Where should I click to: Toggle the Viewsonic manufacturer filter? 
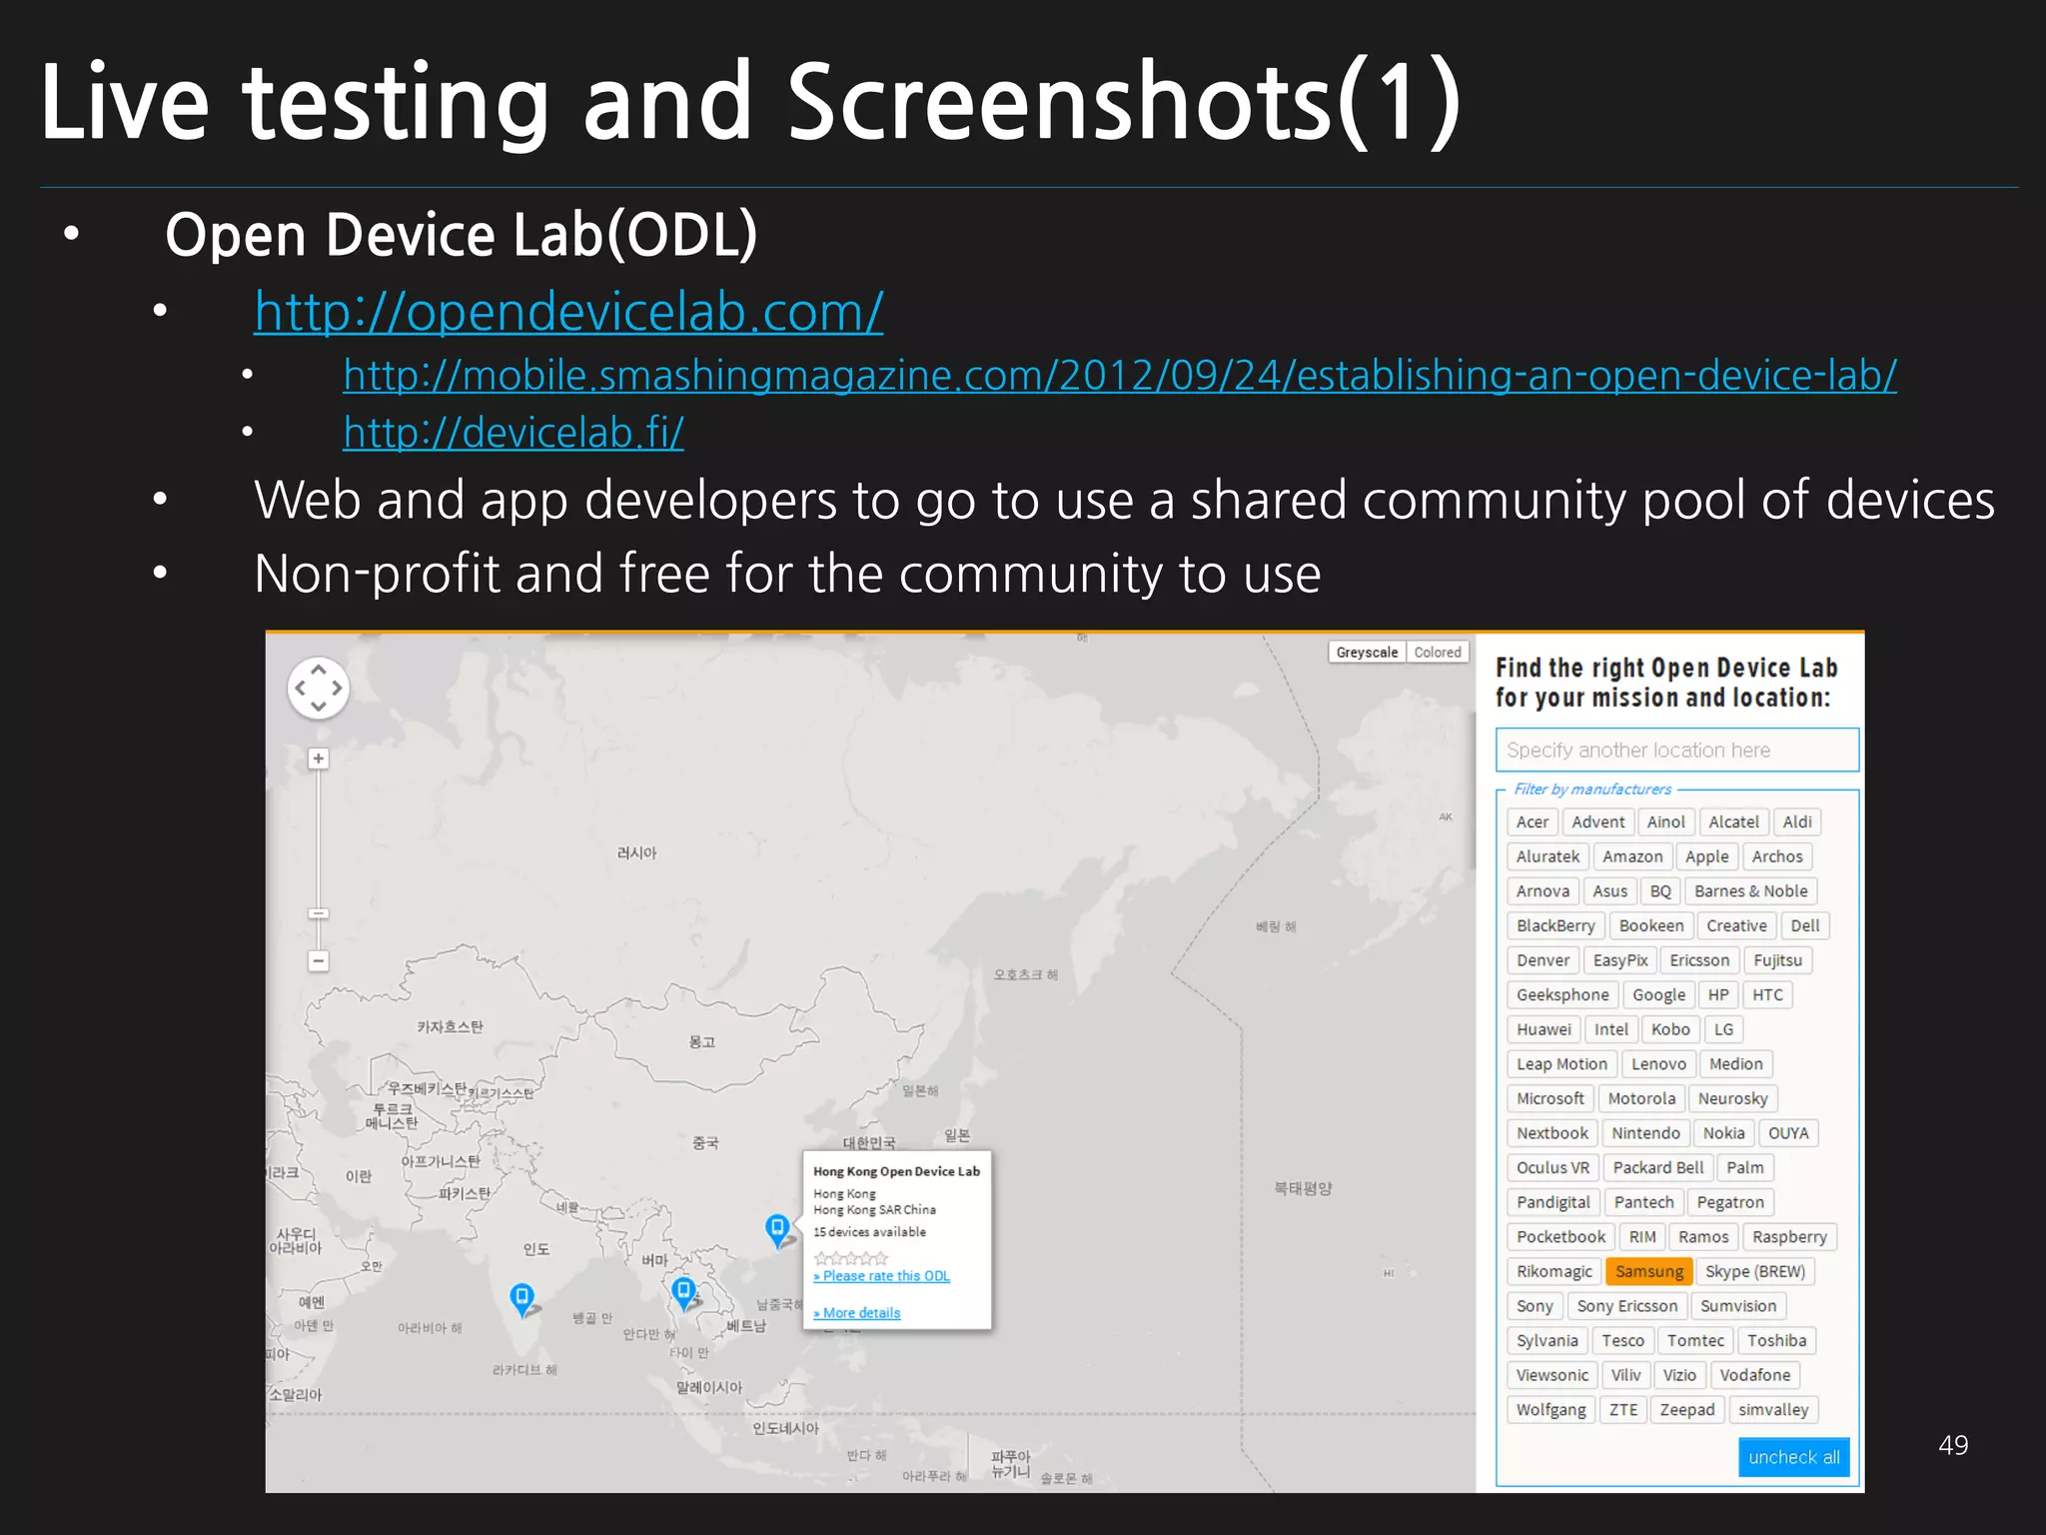[1551, 1375]
